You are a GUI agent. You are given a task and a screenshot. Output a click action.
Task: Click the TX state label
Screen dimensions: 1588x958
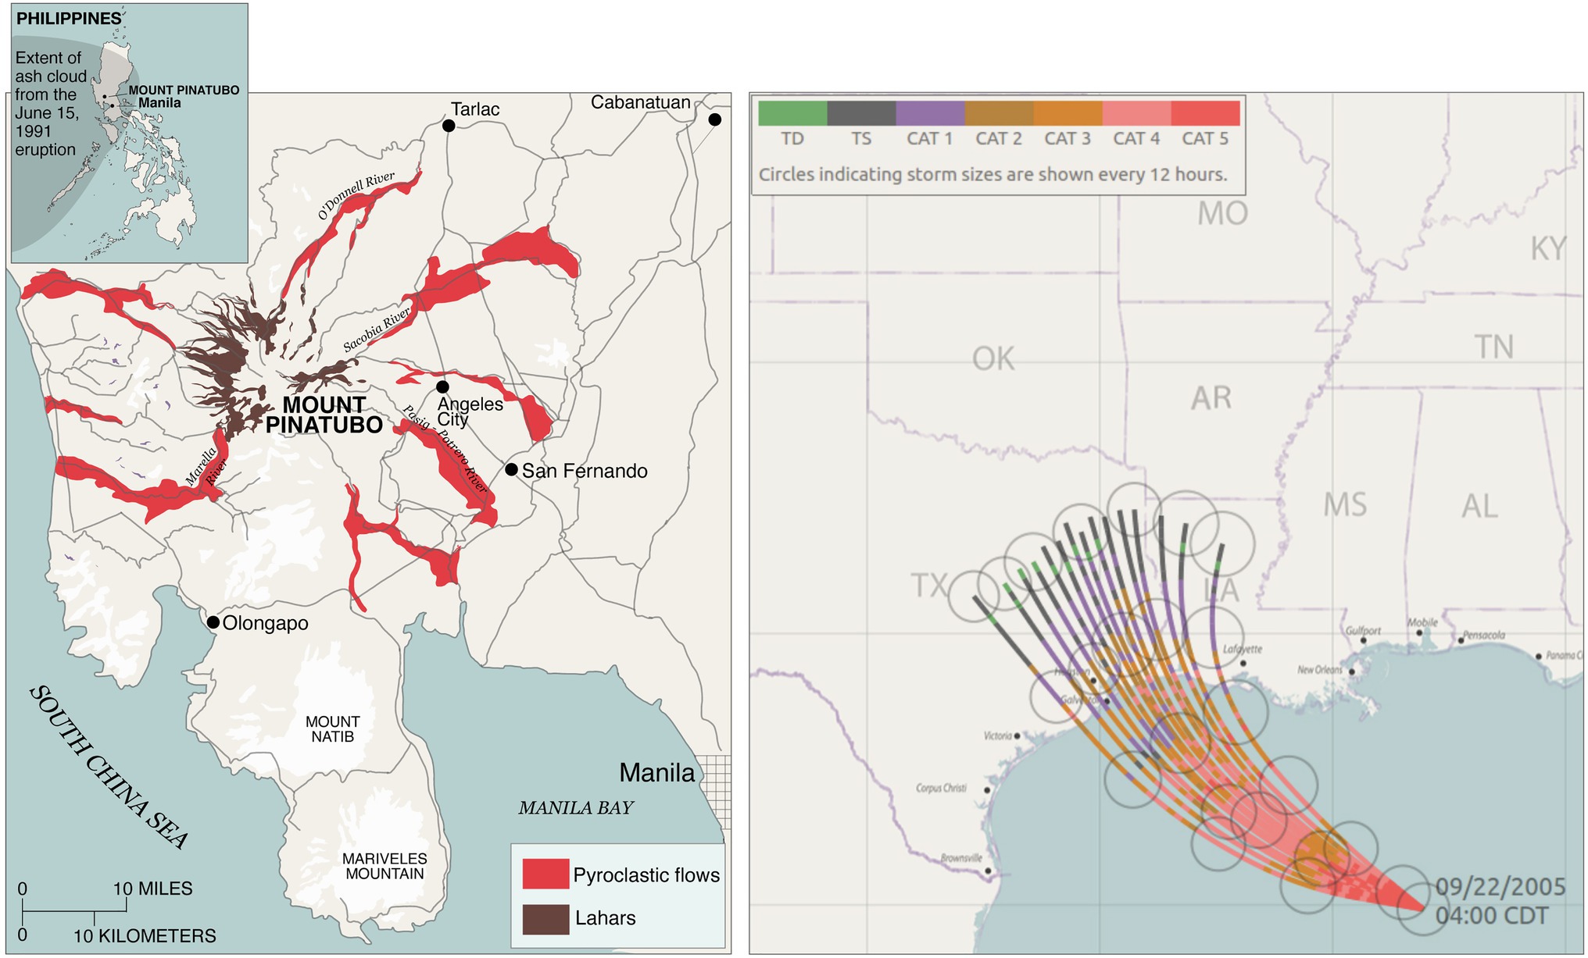tap(930, 585)
